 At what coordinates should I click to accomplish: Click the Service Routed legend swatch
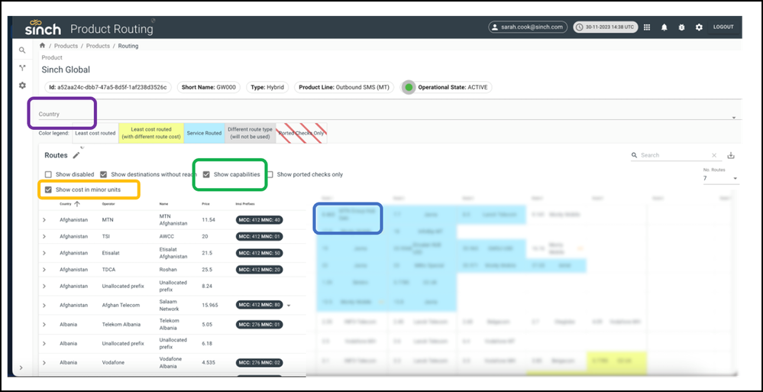tap(205, 133)
